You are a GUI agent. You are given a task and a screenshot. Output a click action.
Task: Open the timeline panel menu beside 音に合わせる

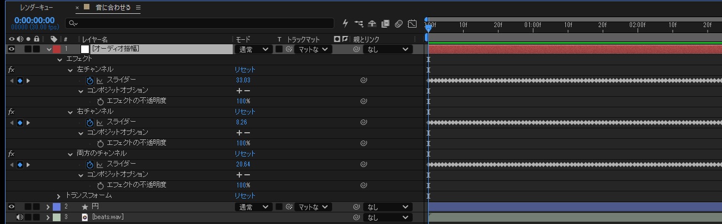point(138,8)
